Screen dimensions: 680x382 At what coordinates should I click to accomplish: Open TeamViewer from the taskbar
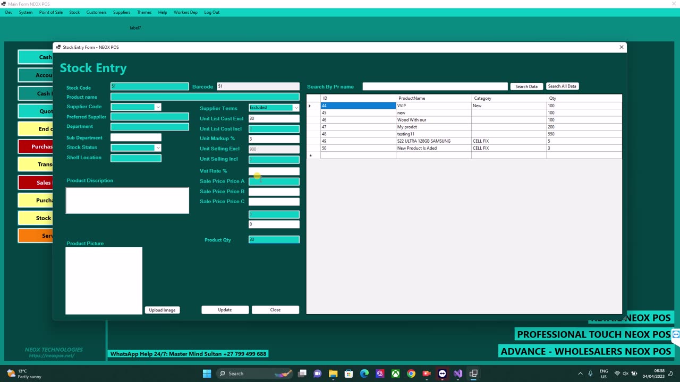point(442,374)
